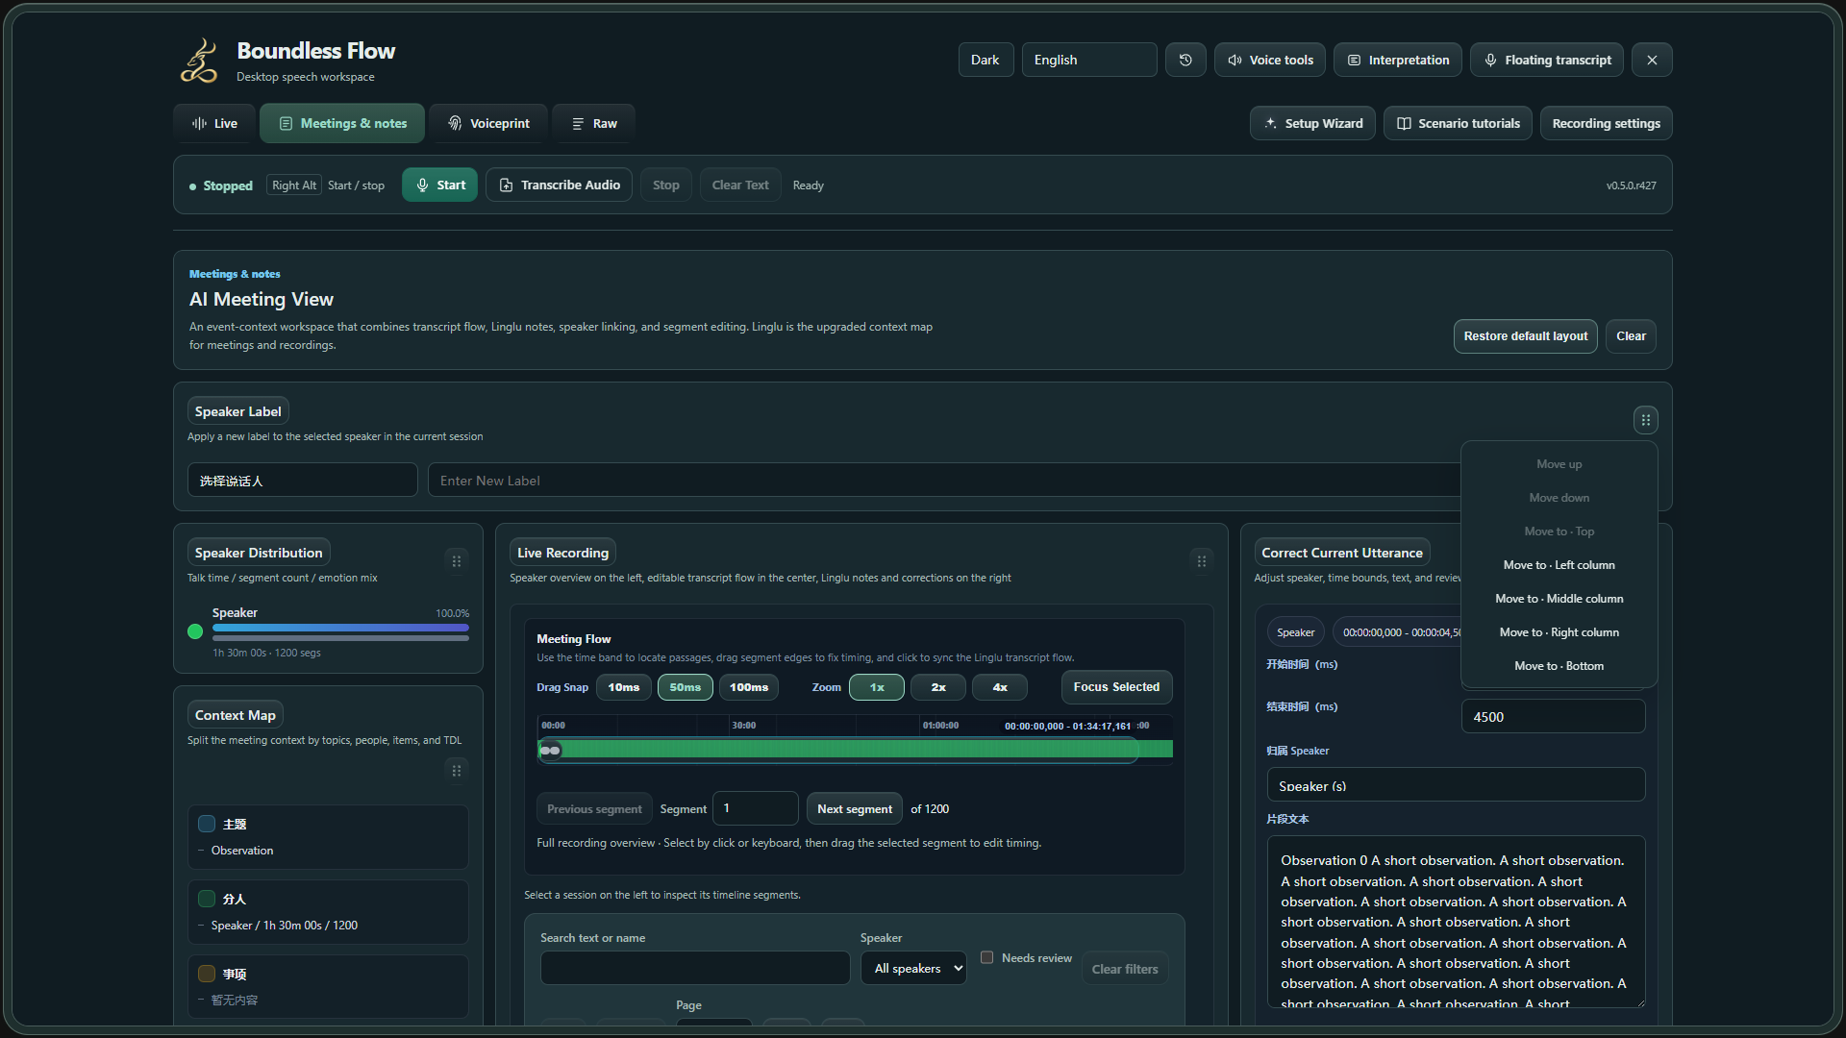
Task: Click Transcribe Audio
Action: tap(559, 185)
